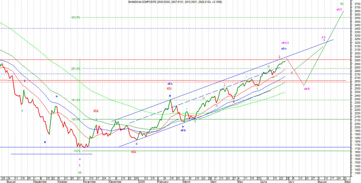Select the 2000 price tick on y-axis
Screen dimensions: 361x183
(x=357, y=127)
